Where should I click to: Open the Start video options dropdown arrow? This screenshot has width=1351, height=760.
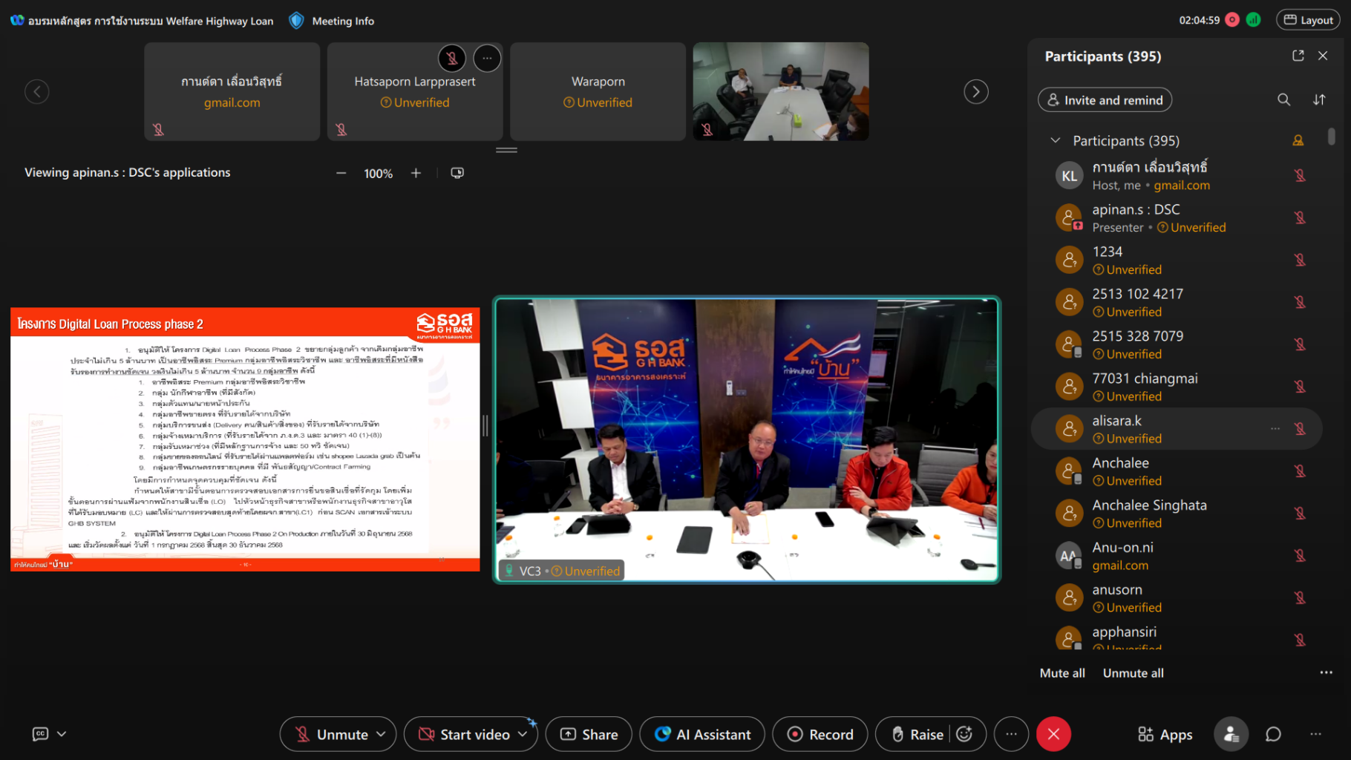pos(523,734)
